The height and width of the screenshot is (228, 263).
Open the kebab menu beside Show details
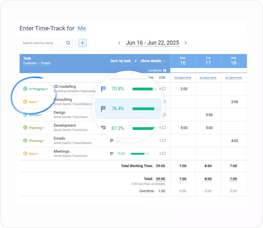[x=164, y=61]
